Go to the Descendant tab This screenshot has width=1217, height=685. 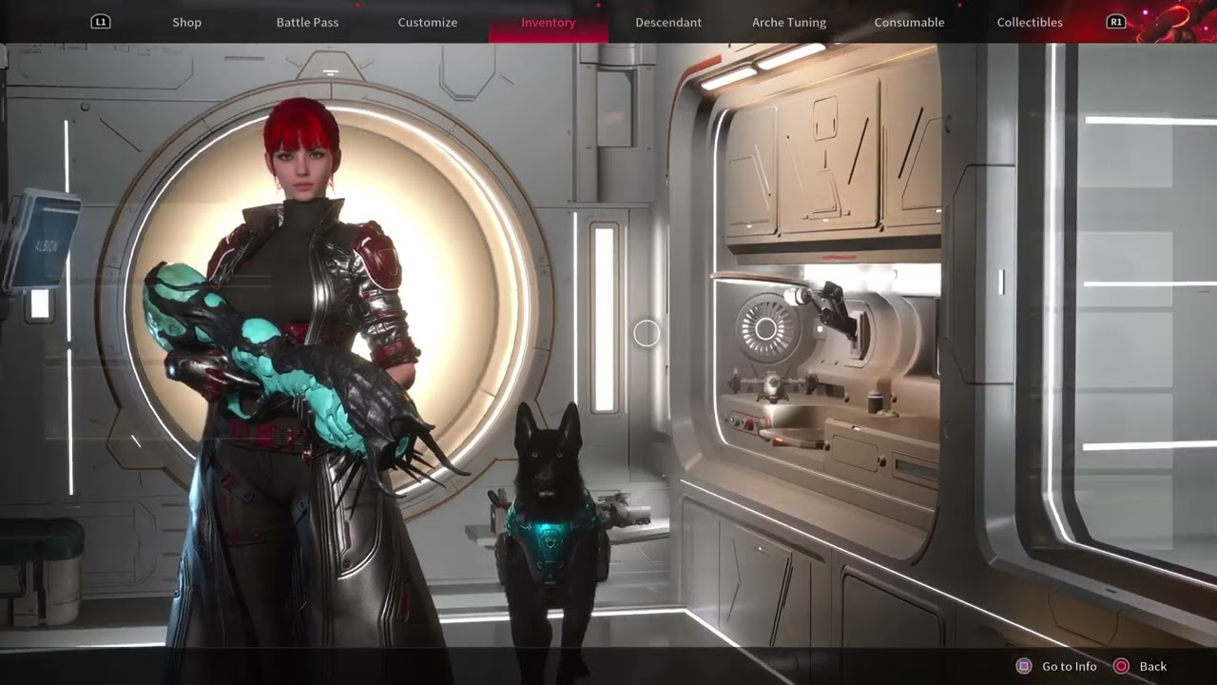coord(668,22)
